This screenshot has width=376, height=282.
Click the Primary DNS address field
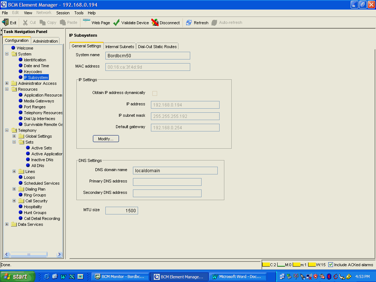coord(167,182)
